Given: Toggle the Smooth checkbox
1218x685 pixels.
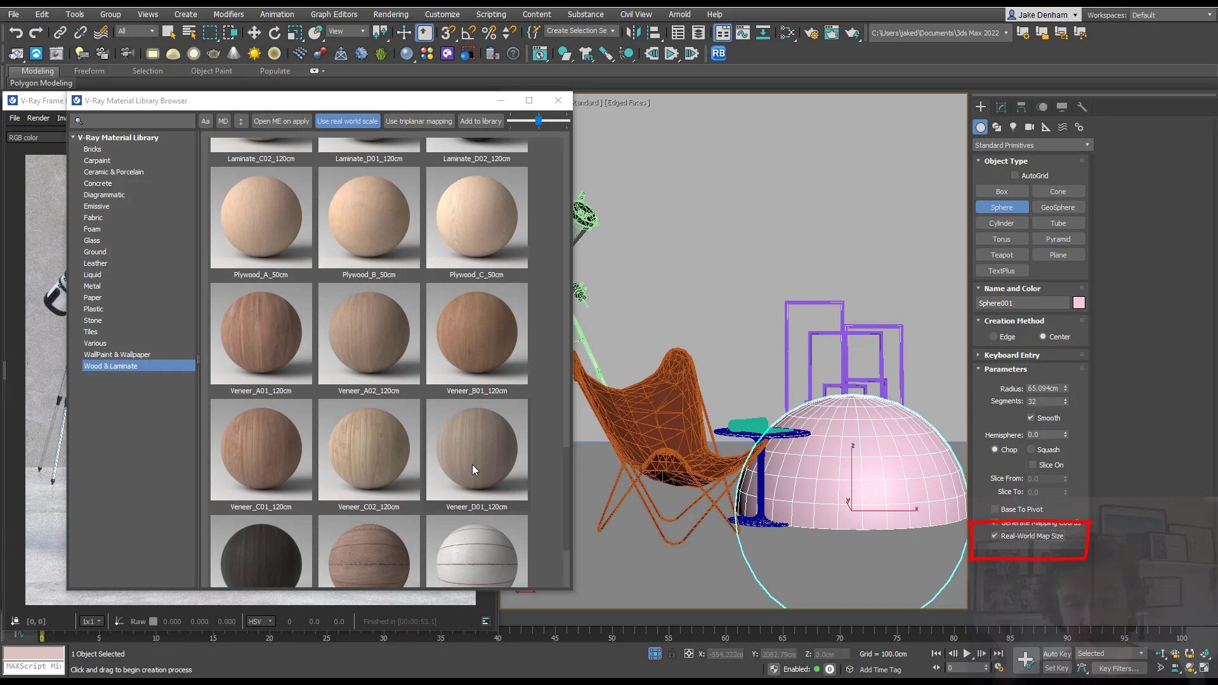Looking at the screenshot, I should [x=1031, y=418].
